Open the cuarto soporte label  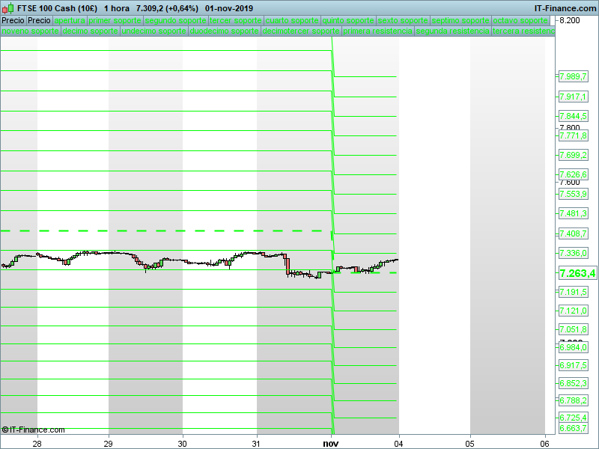click(x=292, y=21)
